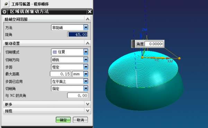Click the 往复 zig-zag pattern icon
208x128 pixels.
tap(55, 52)
